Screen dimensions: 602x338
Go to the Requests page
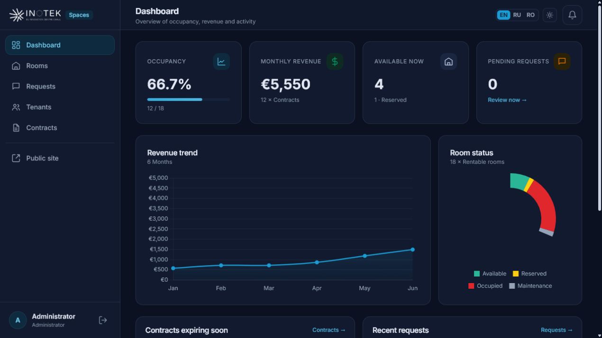tap(60, 86)
